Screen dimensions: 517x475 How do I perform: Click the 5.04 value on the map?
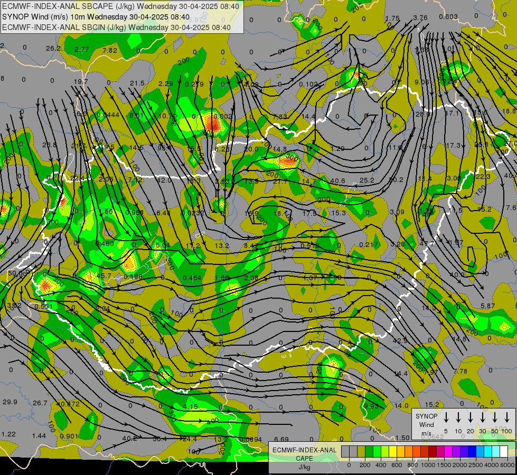tap(163, 245)
